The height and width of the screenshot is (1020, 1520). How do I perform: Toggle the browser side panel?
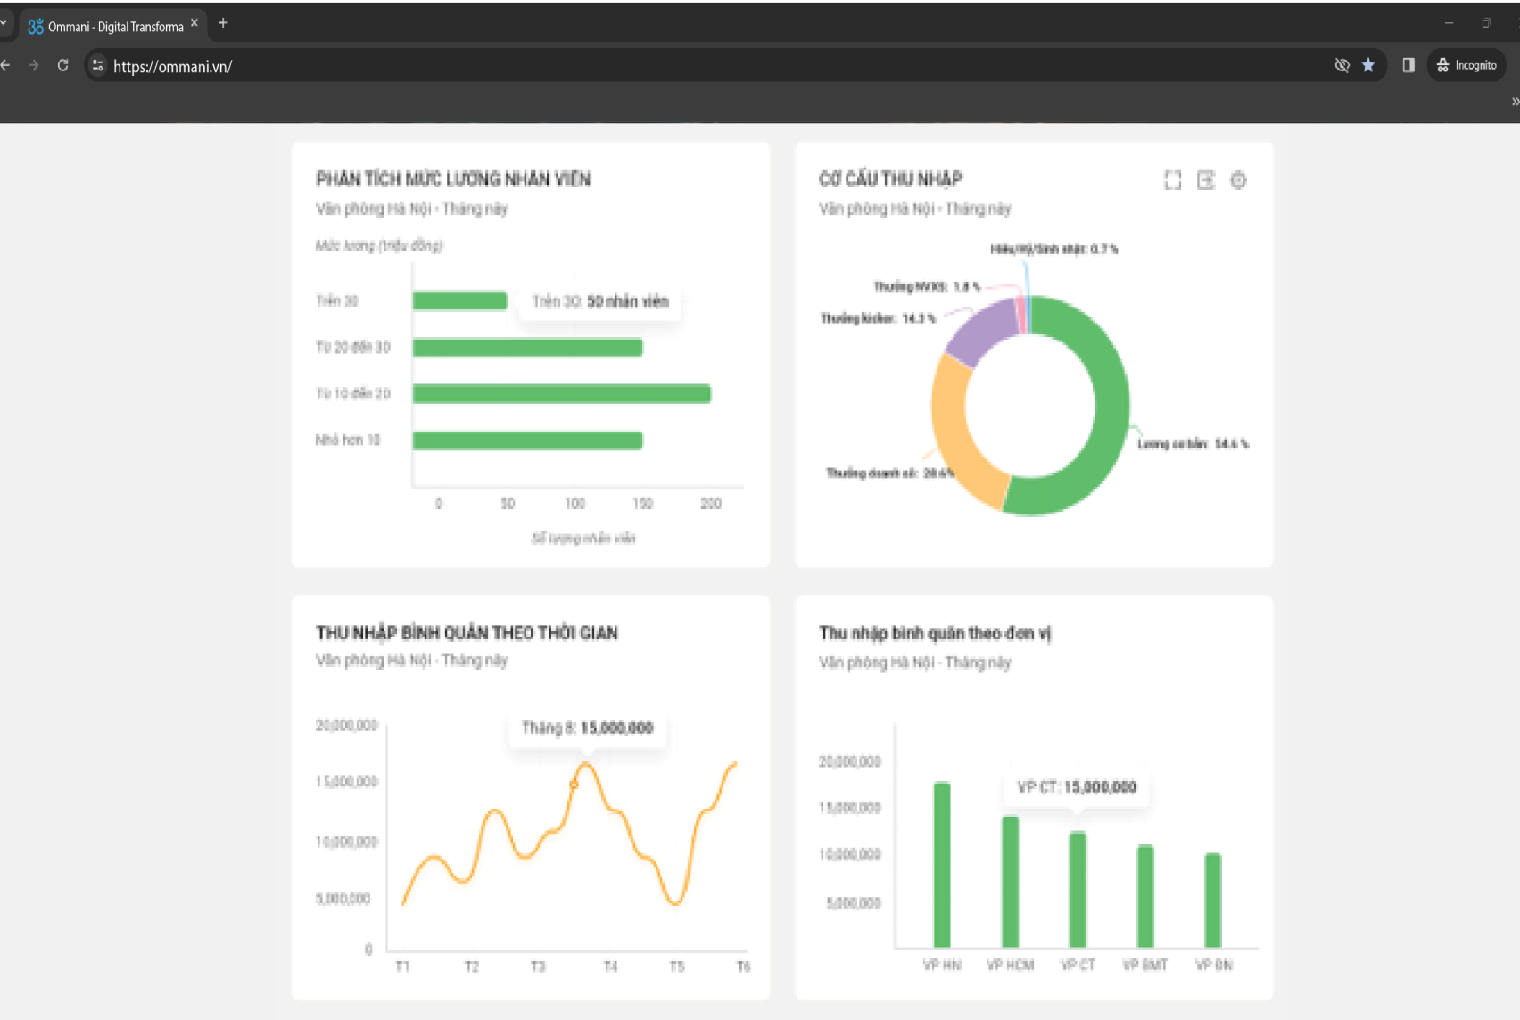click(1408, 65)
